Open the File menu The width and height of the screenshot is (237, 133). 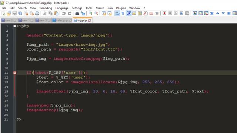(x=4, y=8)
